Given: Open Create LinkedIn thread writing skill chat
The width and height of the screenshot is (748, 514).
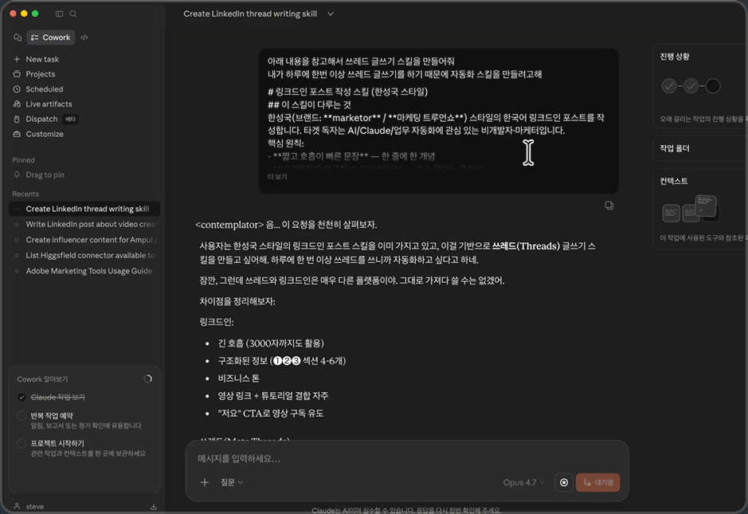Looking at the screenshot, I should tap(84, 209).
